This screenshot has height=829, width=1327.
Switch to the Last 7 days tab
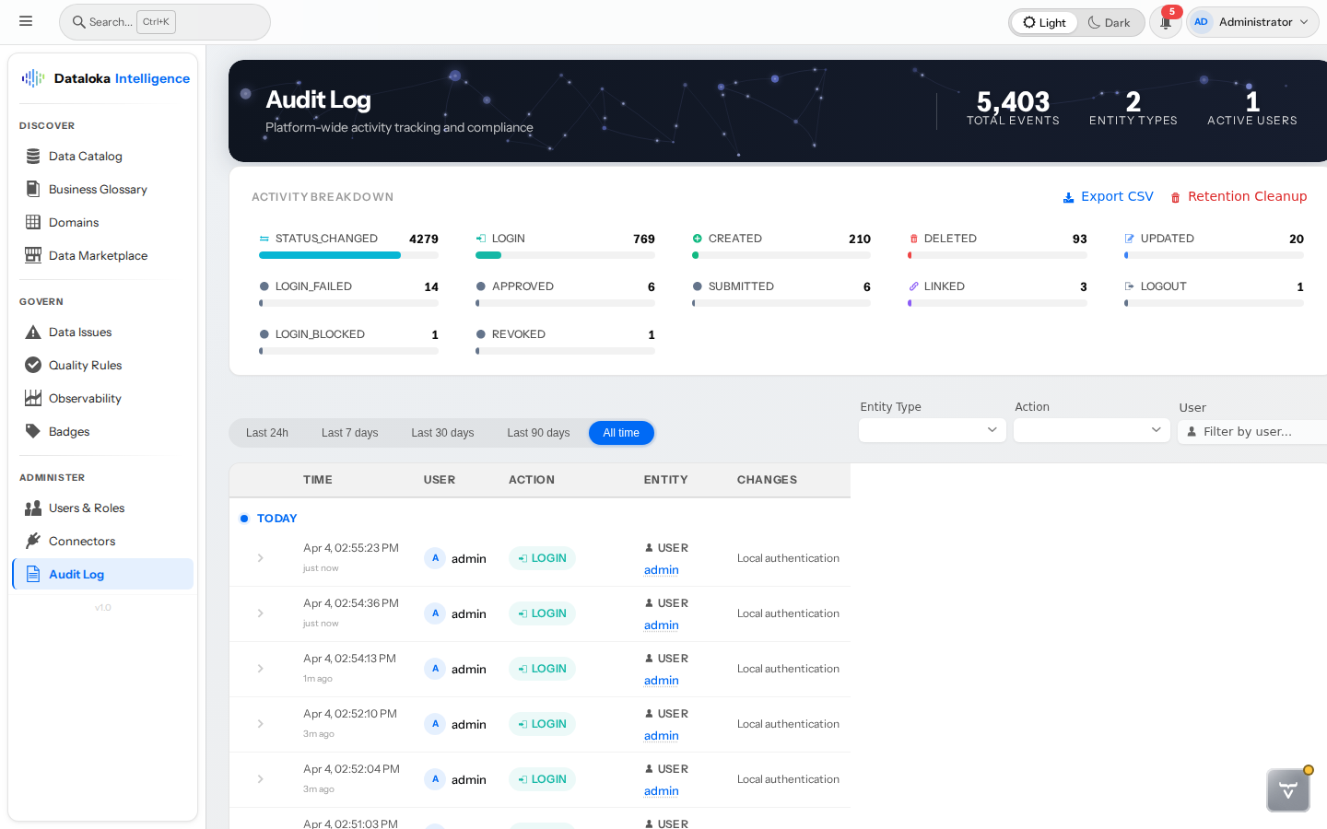349,432
